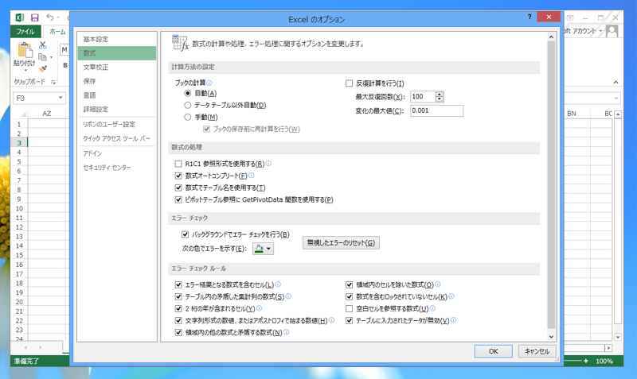Enable 反復計算を行う(I) checkbox
Viewport: 637px width, 379px height.
click(349, 83)
